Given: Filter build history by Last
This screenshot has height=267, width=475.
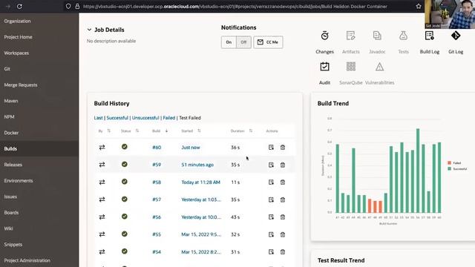Looking at the screenshot, I should click(98, 118).
